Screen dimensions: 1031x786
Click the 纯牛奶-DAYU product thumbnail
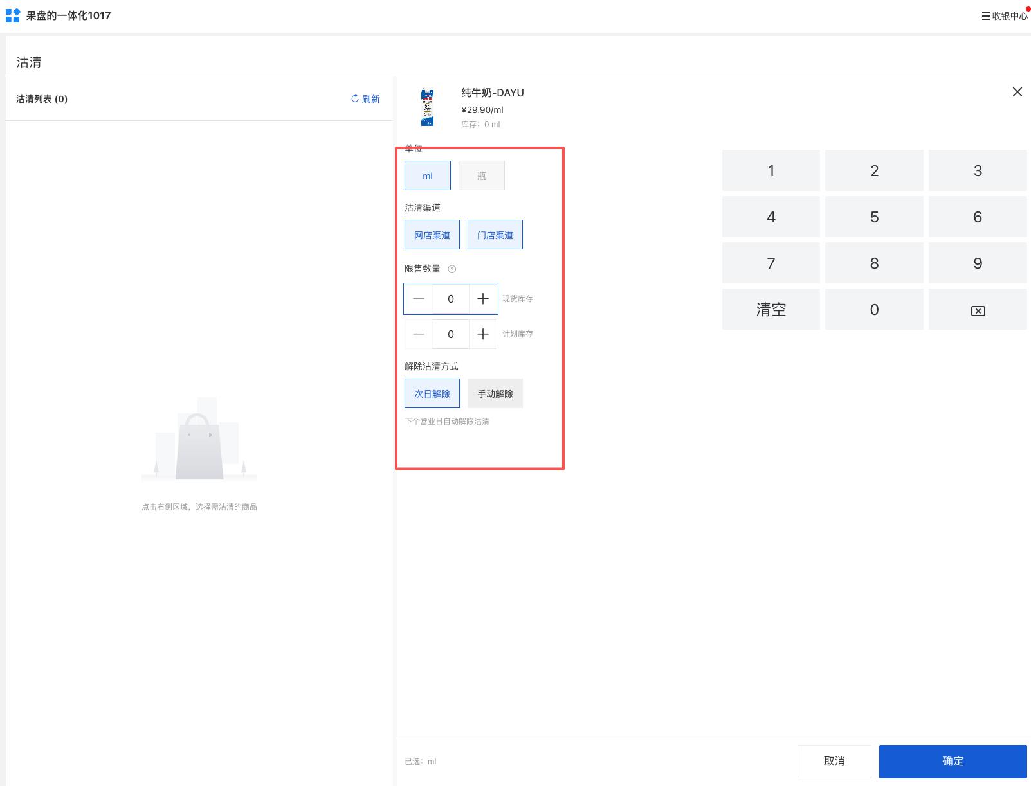[427, 107]
